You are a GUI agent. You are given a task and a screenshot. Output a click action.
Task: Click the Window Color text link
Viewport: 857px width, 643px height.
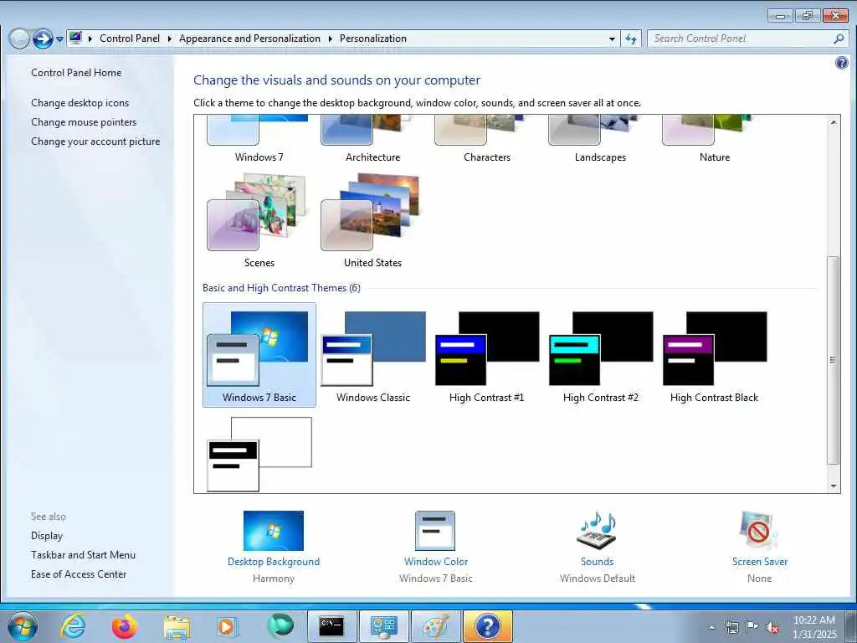pos(435,562)
